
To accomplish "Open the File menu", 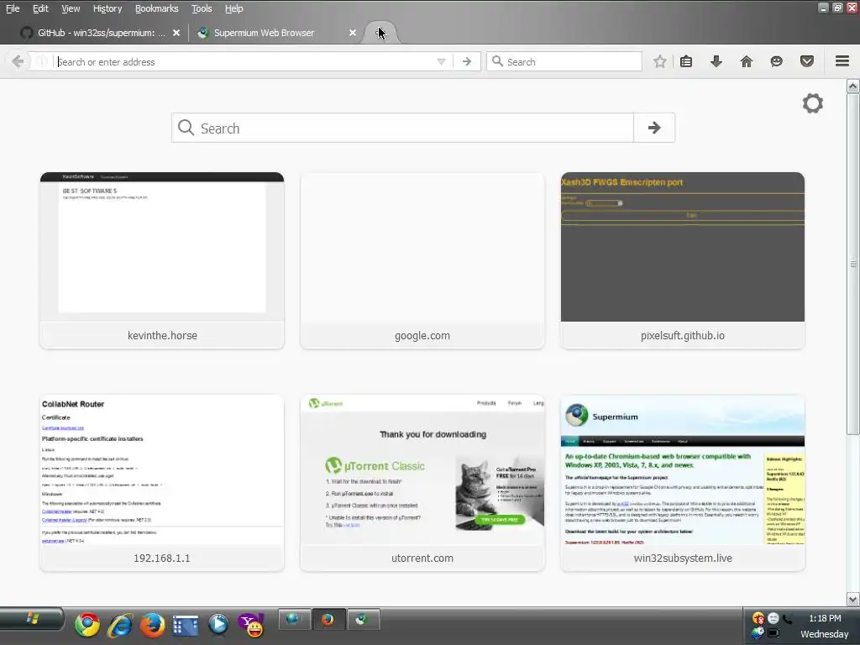I will click(13, 8).
